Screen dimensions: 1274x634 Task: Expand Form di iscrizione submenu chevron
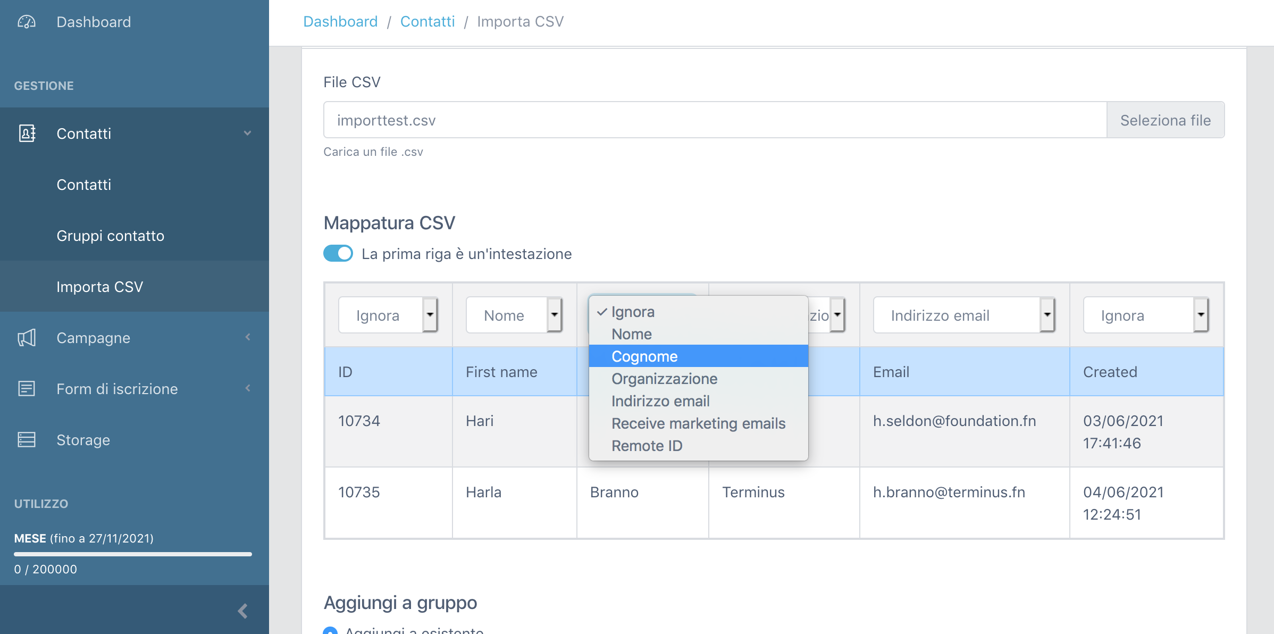(248, 388)
